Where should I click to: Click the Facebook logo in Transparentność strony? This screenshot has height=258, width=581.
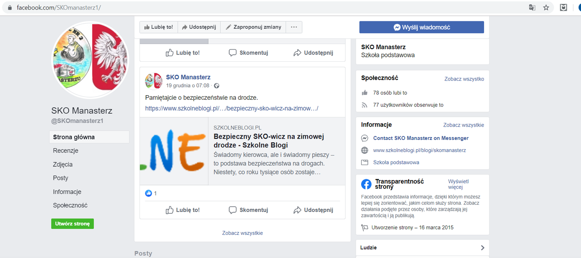366,184
